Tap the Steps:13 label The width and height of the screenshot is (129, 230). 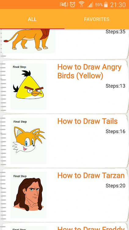pos(116,86)
